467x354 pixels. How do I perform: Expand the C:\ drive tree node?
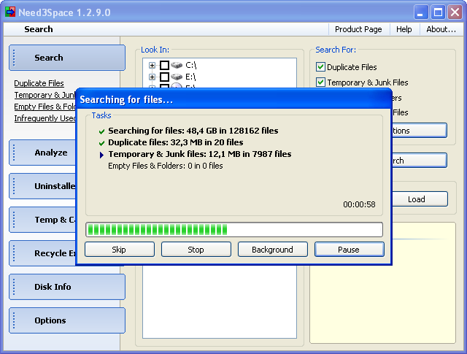pos(152,65)
